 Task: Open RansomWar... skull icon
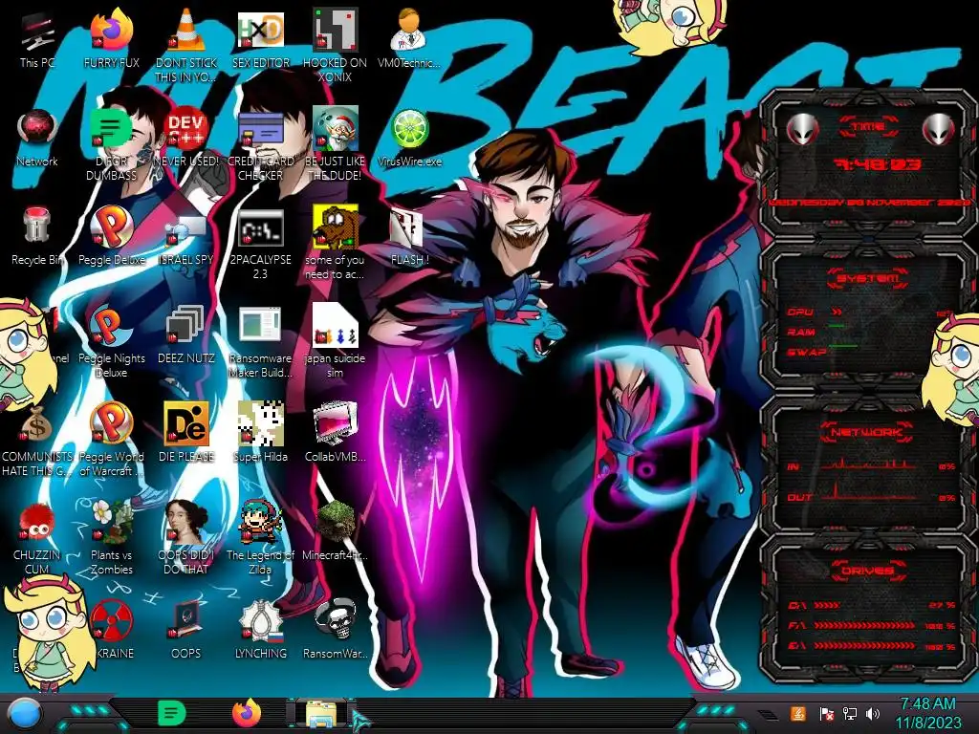336,629
